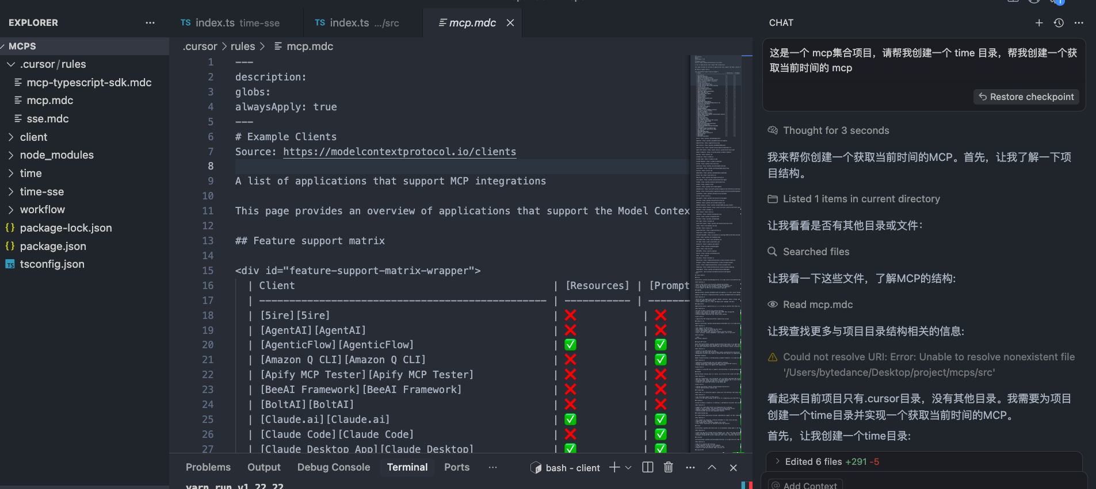Screen dimensions: 1096x489
Task: Add a new terminal with the plus icon
Action: [614, 467]
